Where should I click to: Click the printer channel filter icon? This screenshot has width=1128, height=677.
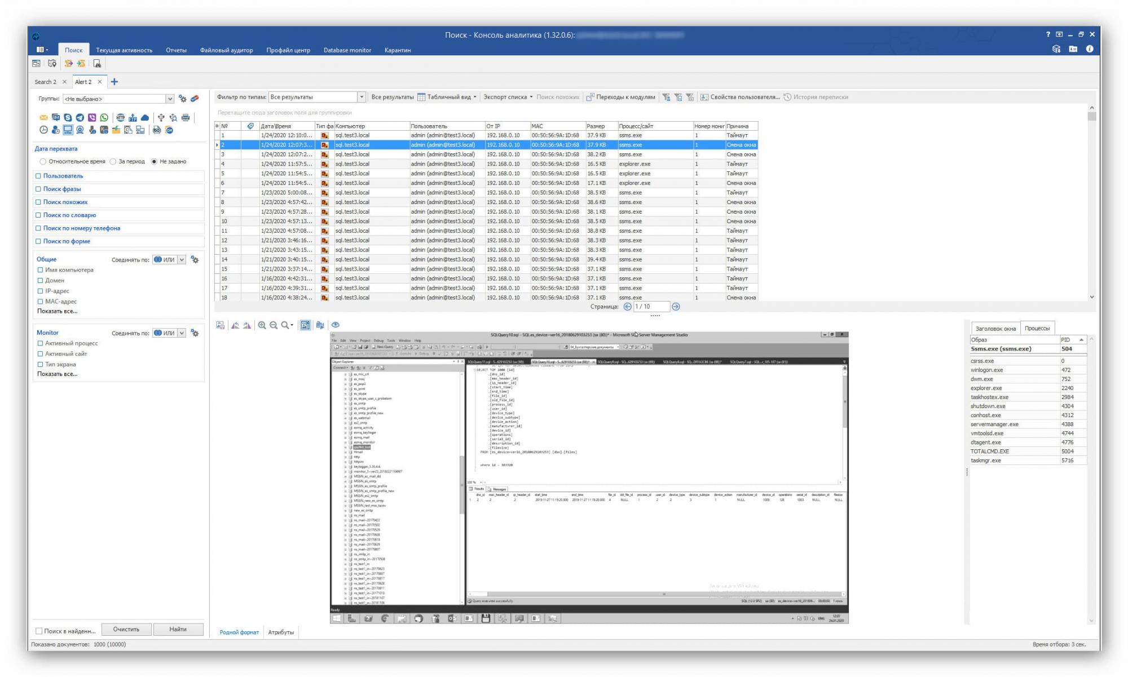pos(186,118)
